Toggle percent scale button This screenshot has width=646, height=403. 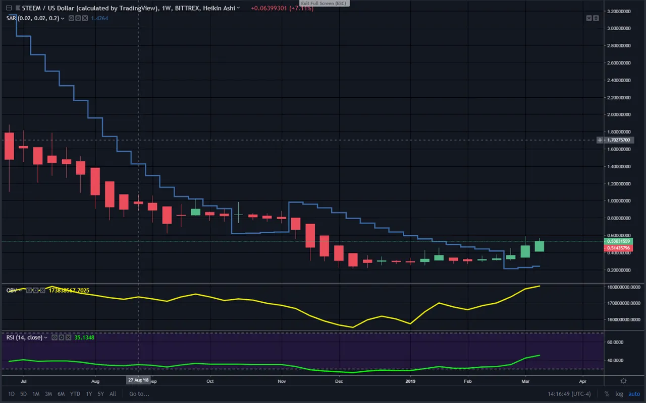click(x=607, y=394)
